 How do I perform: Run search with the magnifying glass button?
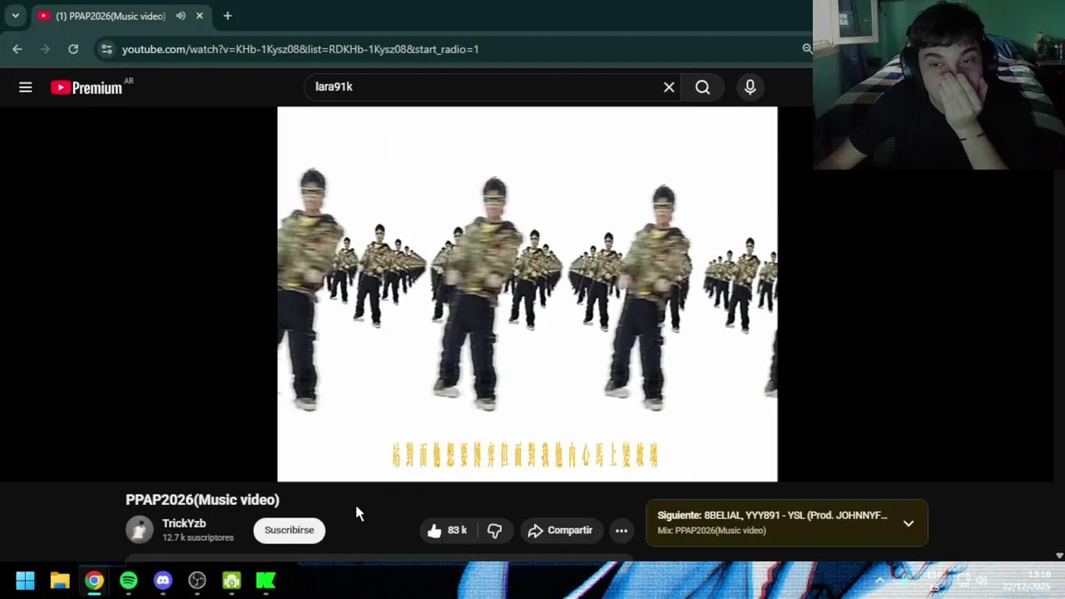[703, 87]
